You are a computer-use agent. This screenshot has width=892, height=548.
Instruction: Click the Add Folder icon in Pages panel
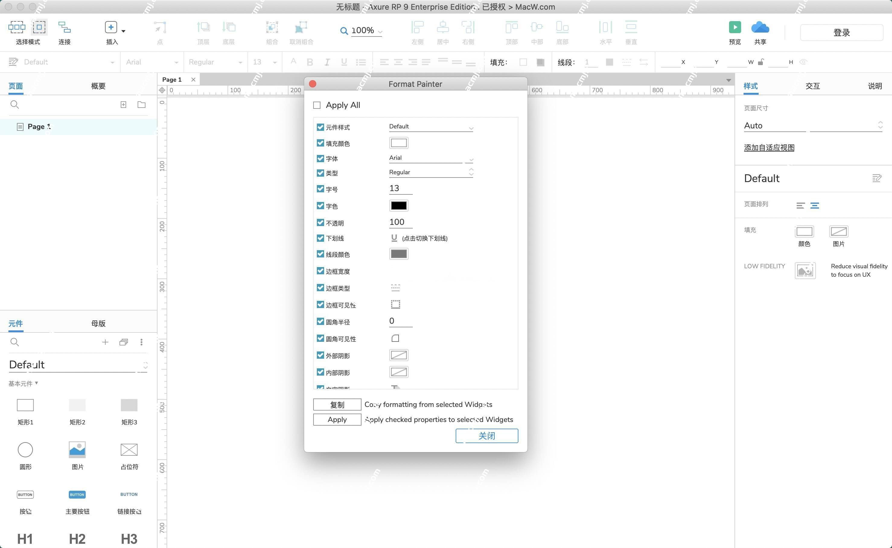coord(142,104)
